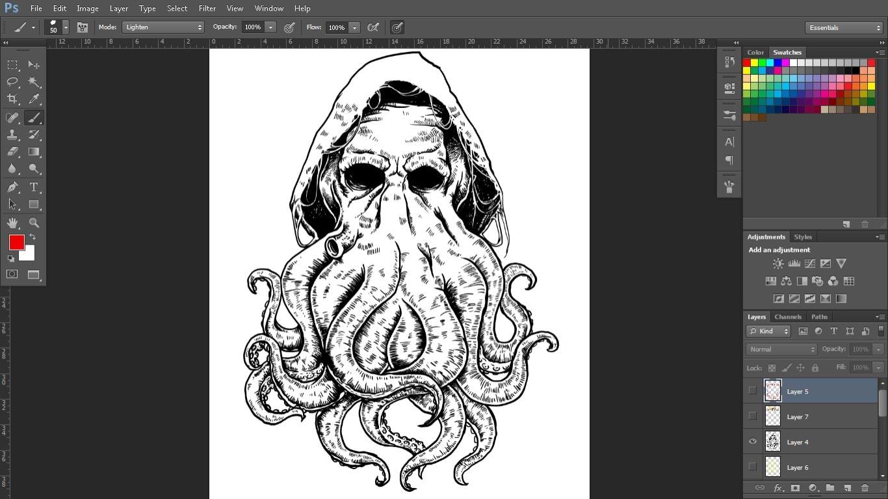Click the red foreground color swatch
Viewport: 888px width, 499px height.
click(x=16, y=243)
